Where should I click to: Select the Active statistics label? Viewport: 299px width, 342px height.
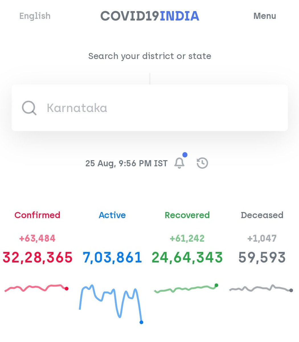[112, 215]
